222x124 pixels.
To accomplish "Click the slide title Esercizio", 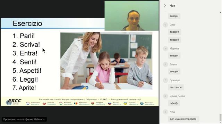I will tap(27, 23).
